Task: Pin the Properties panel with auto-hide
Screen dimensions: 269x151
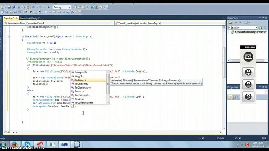Action: tap(263, 87)
